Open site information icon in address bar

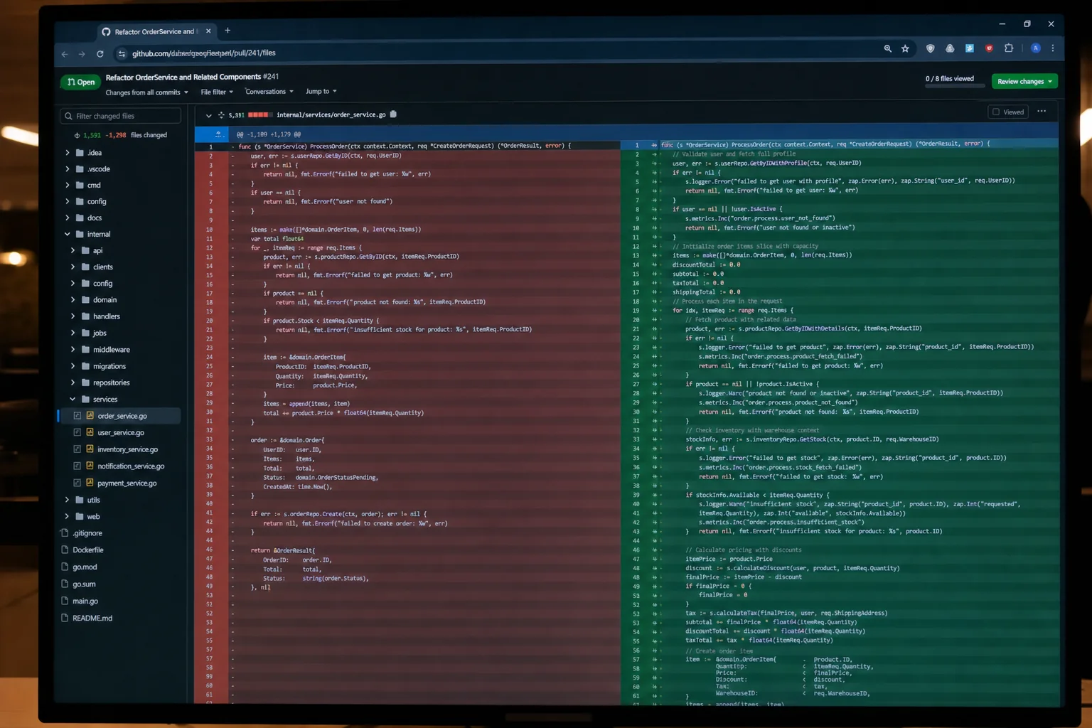(x=122, y=54)
